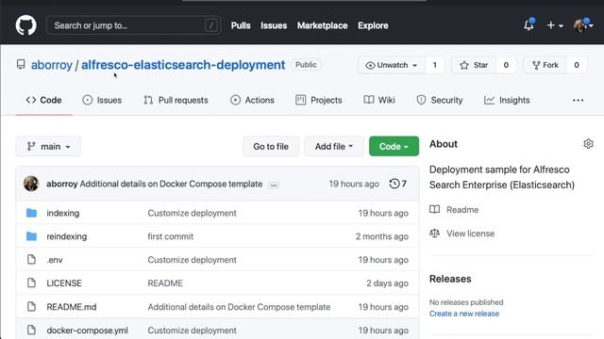604x339 pixels.
Task: Switch to Pull requests tab
Action: point(176,100)
